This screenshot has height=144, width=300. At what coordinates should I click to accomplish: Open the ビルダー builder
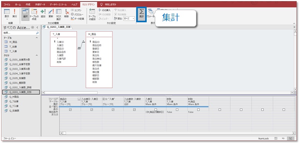click(x=104, y=19)
